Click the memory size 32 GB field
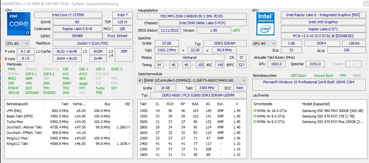This screenshot has width=369, height=163. [x=166, y=43]
